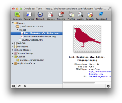Select birdhouseconcierge.com under Cookies
122x103 pixels.
(x=32, y=60)
